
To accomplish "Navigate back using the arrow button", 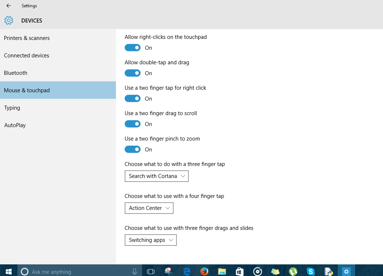I will (x=8, y=5).
